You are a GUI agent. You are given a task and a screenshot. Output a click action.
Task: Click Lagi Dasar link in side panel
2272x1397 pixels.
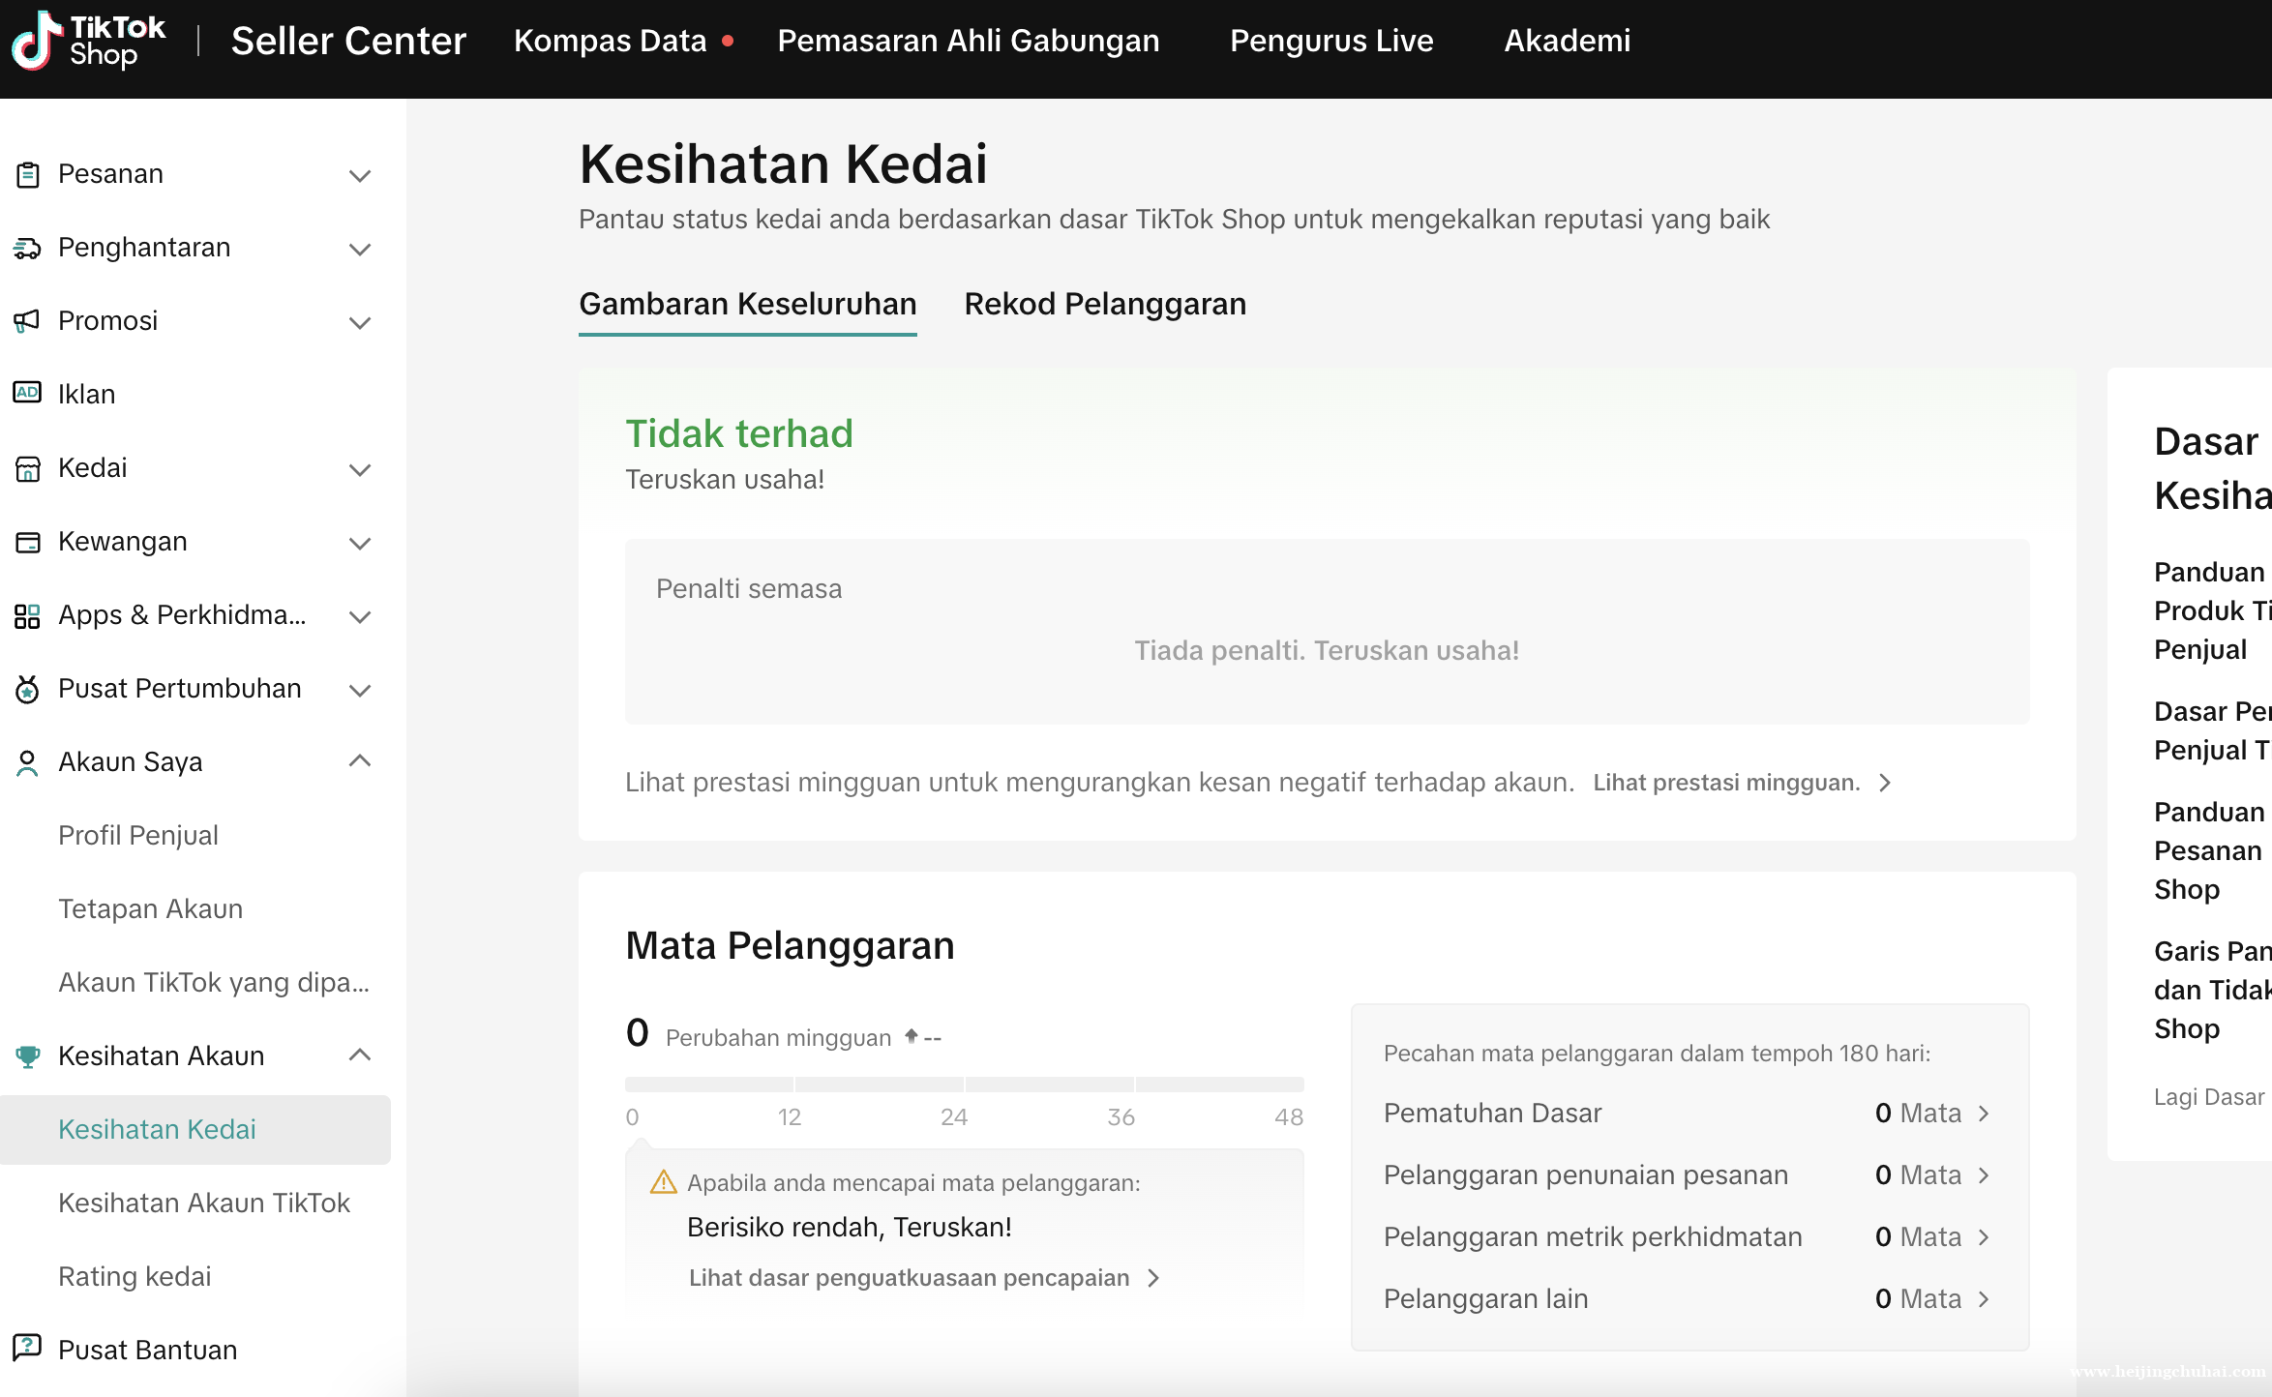tap(2209, 1097)
